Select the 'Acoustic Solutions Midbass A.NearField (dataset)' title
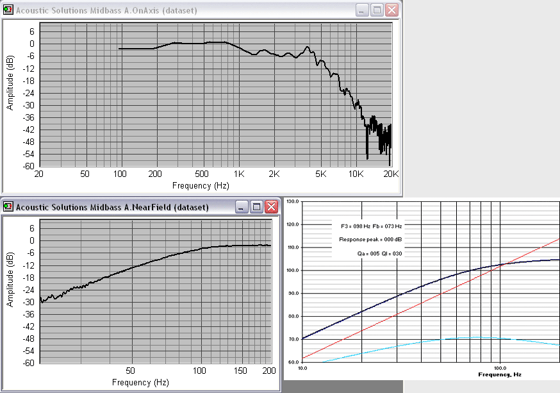Viewport: 560px width, 393px height. tap(112, 207)
